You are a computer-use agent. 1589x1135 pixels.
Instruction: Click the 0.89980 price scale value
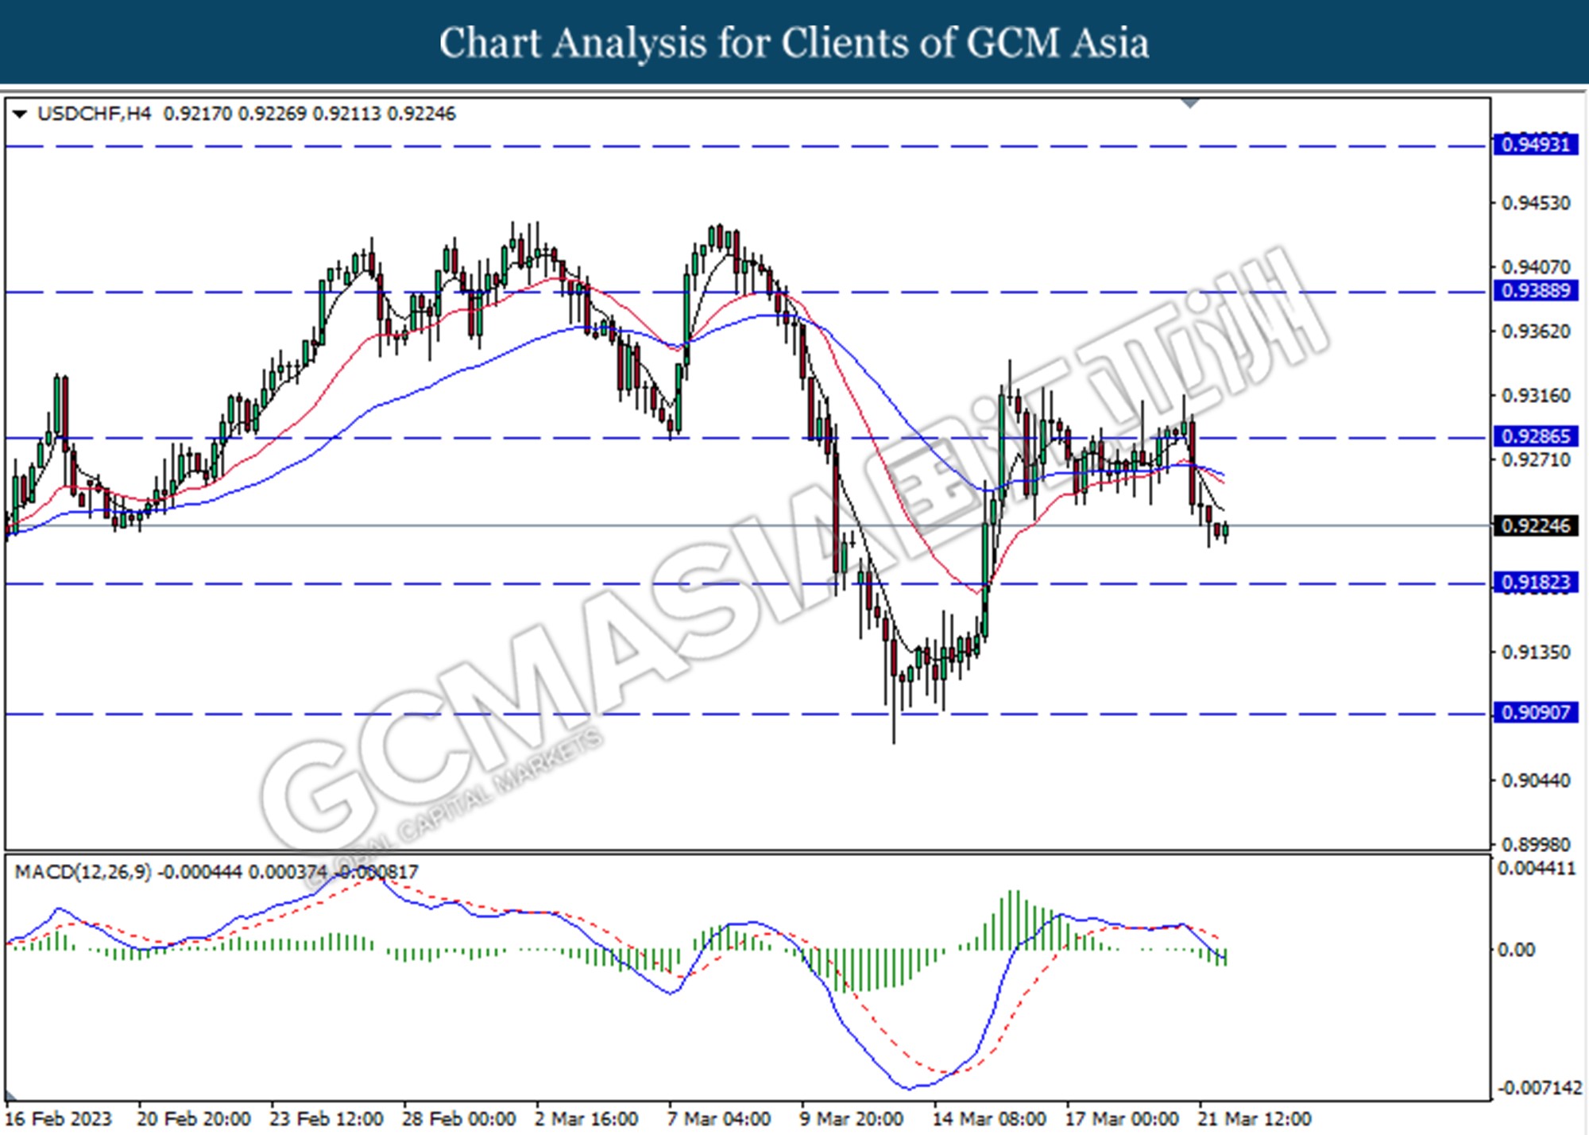(x=1536, y=844)
